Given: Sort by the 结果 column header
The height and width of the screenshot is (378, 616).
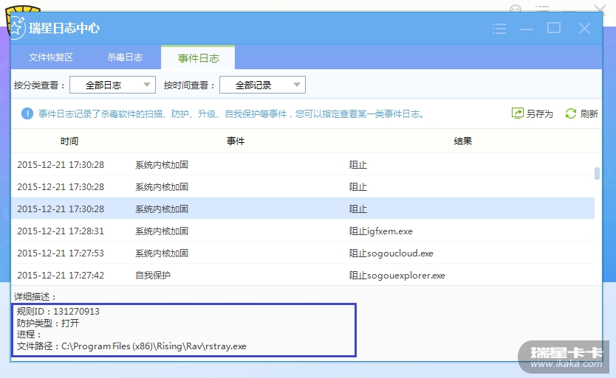Looking at the screenshot, I should (x=462, y=141).
